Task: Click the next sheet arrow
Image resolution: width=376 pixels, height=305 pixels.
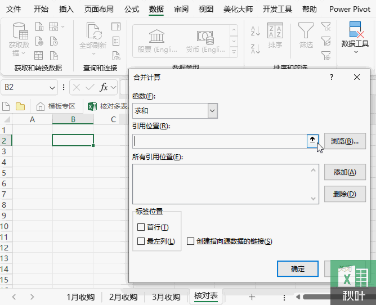Action: coord(32,297)
